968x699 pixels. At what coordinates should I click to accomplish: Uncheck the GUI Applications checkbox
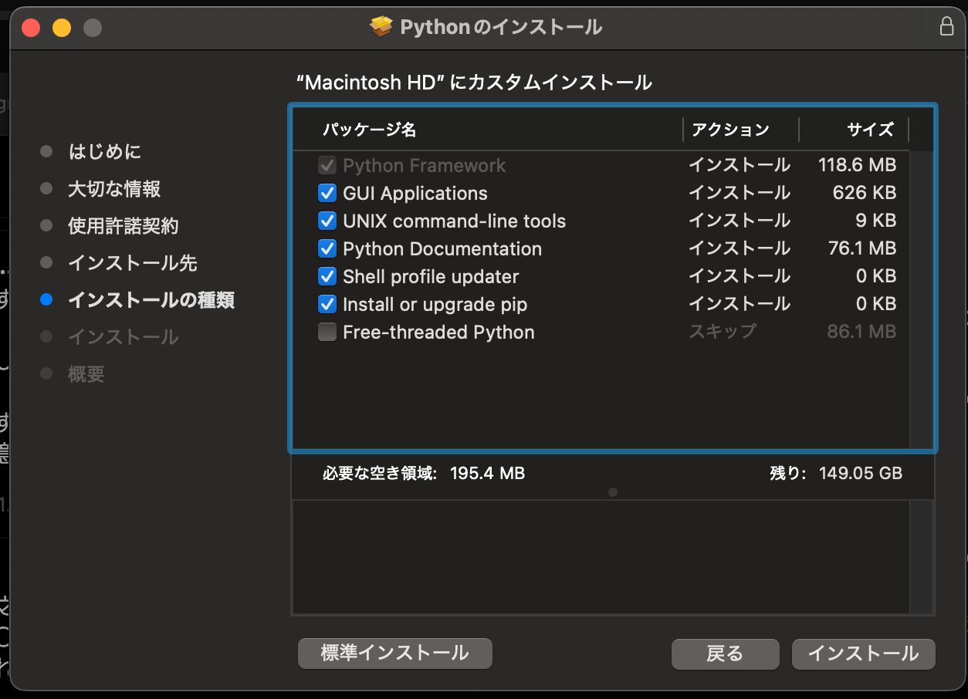tap(327, 193)
